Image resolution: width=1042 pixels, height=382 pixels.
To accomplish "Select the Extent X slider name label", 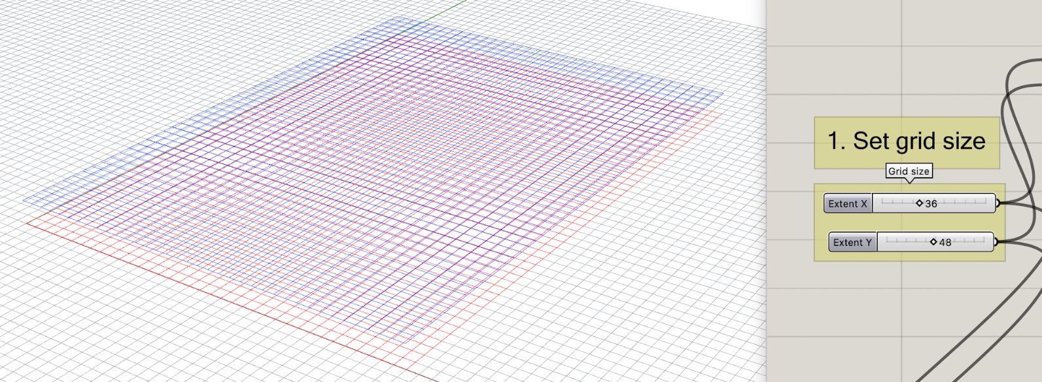I will coord(848,203).
